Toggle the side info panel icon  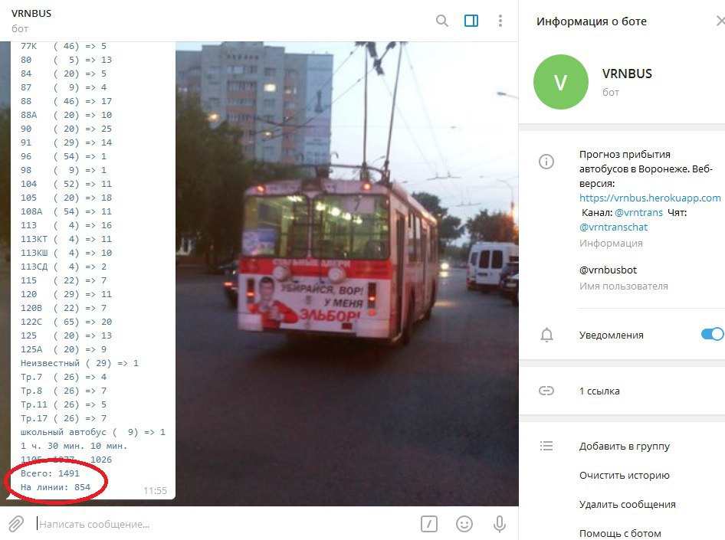click(x=471, y=21)
